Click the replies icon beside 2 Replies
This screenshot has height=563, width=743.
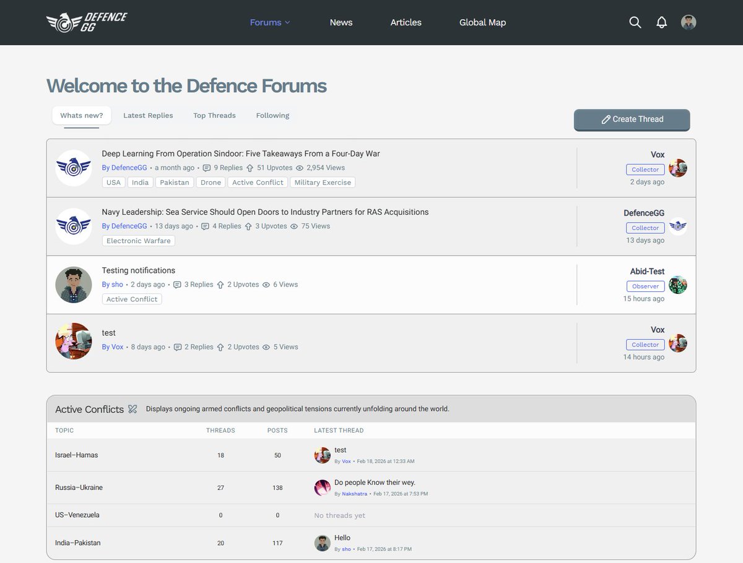point(177,347)
